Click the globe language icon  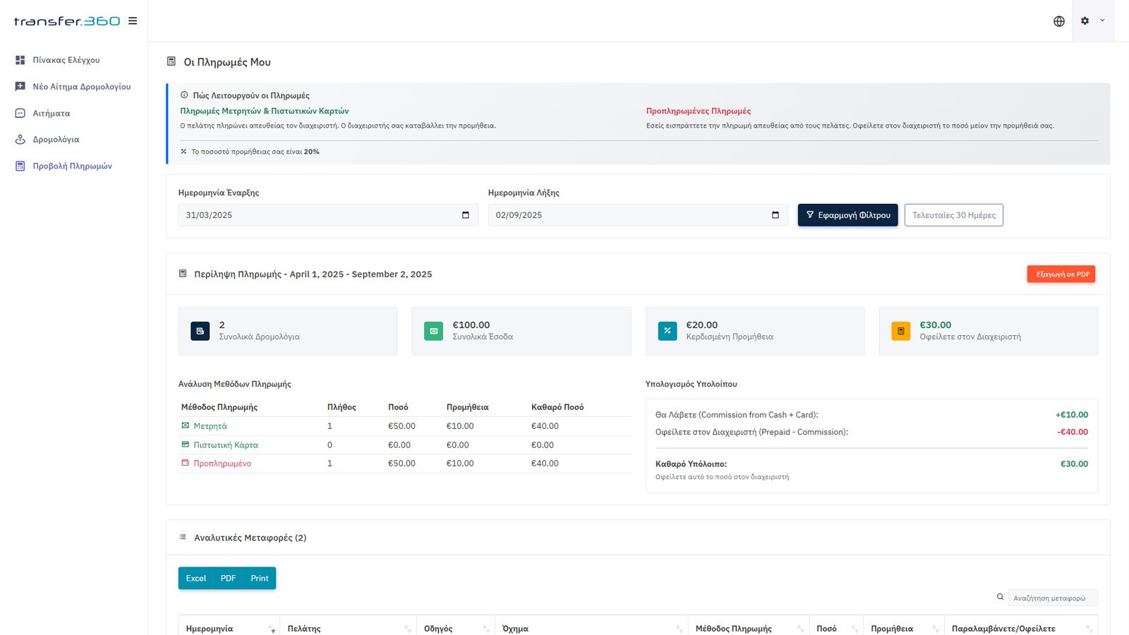tap(1058, 21)
